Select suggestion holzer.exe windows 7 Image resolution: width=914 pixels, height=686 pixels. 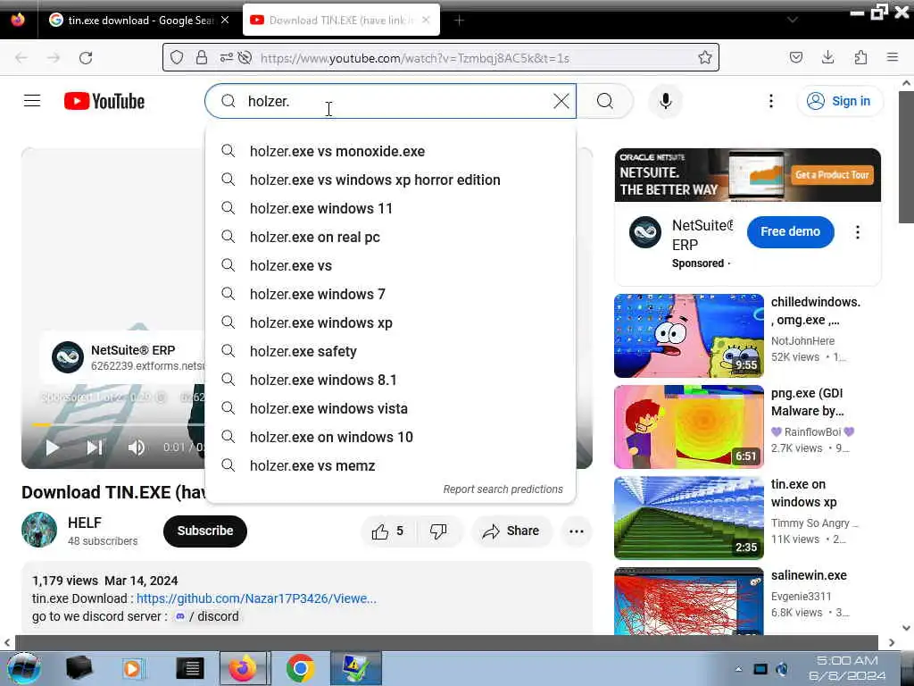coord(391,294)
